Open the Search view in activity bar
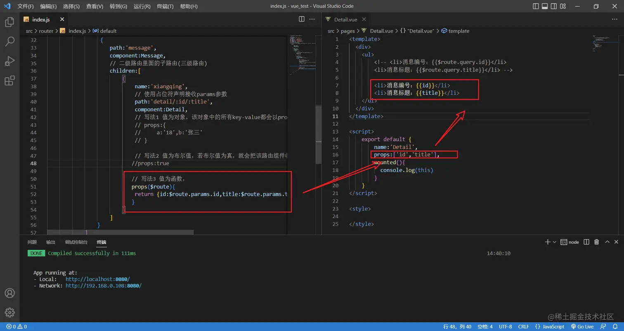This screenshot has width=624, height=331. pos(9,42)
